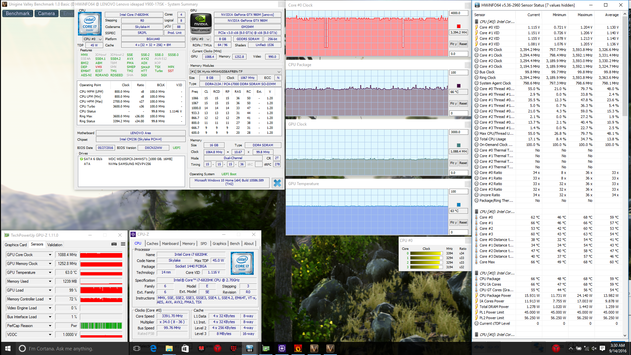
Task: Open the GPU Core Clock sensor dropdown
Action: pos(50,255)
